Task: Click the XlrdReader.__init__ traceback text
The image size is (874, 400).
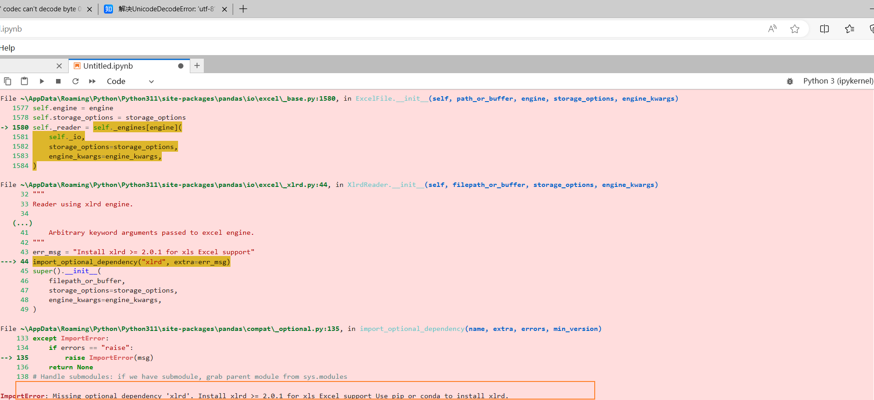Action: [x=386, y=185]
